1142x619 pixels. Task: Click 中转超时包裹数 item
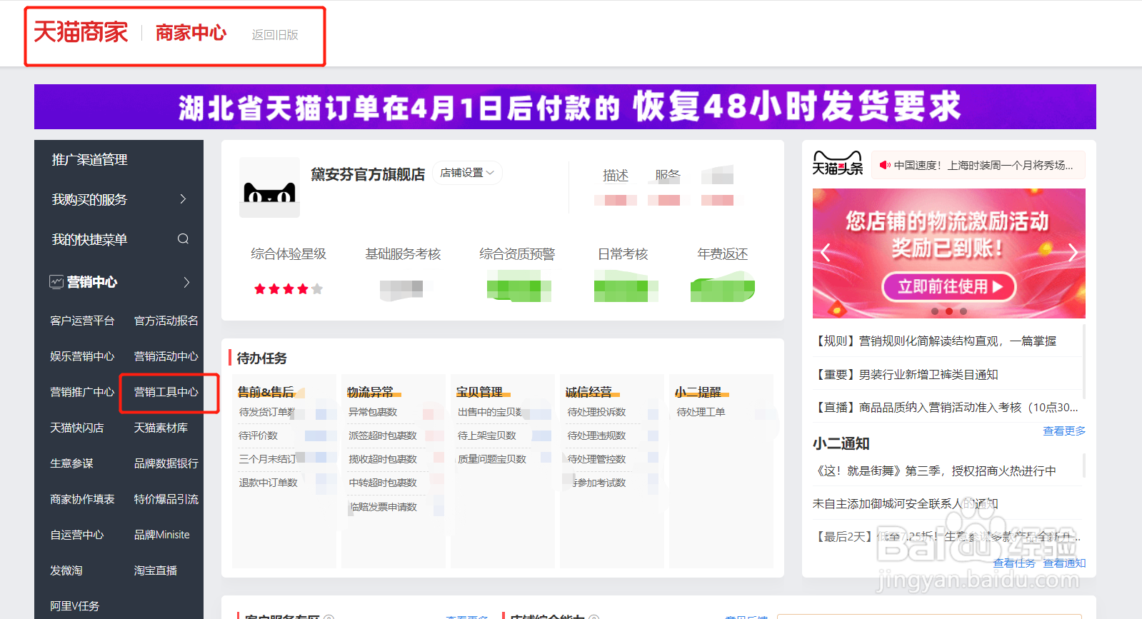pyautogui.click(x=383, y=483)
